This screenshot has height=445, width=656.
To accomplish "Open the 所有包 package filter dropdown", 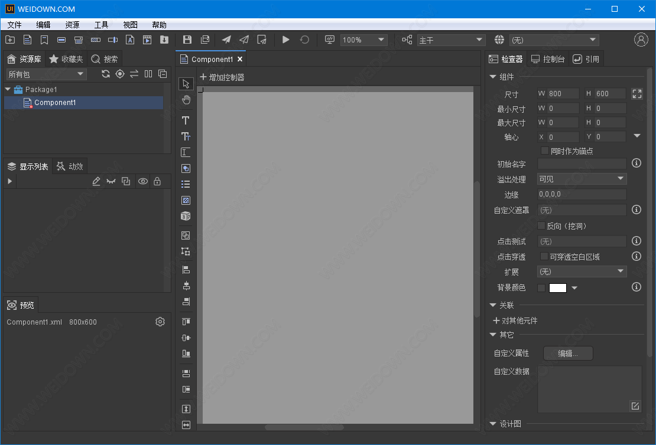I will click(46, 74).
